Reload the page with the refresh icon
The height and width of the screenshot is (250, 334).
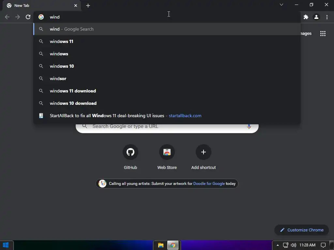(x=28, y=17)
